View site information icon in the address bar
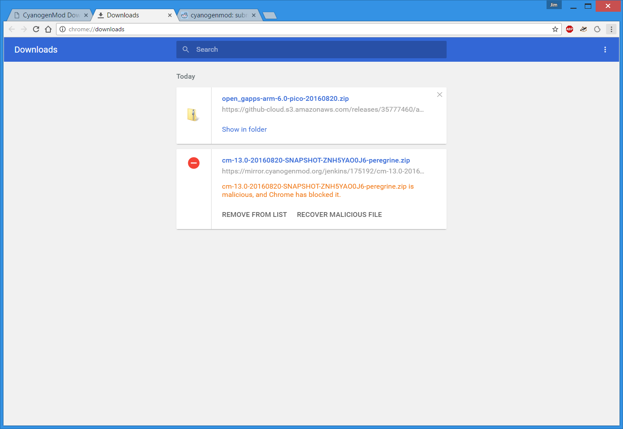The image size is (623, 429). tap(63, 29)
